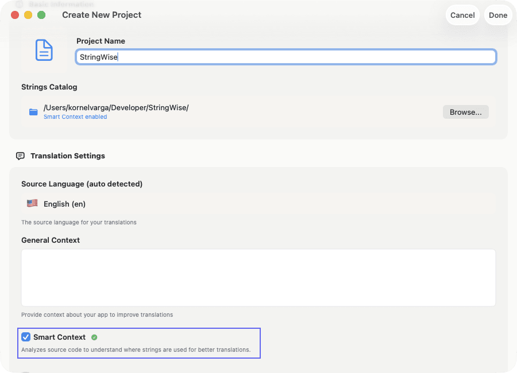
Task: Click the blue folder icon under Strings Catalog
Action: 33,112
